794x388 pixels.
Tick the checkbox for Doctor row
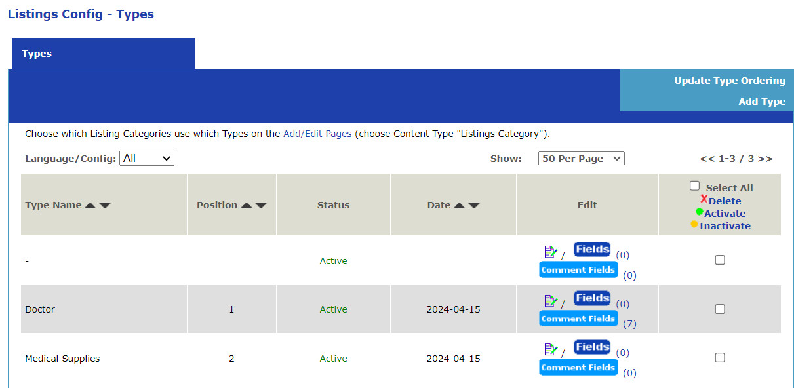click(720, 309)
